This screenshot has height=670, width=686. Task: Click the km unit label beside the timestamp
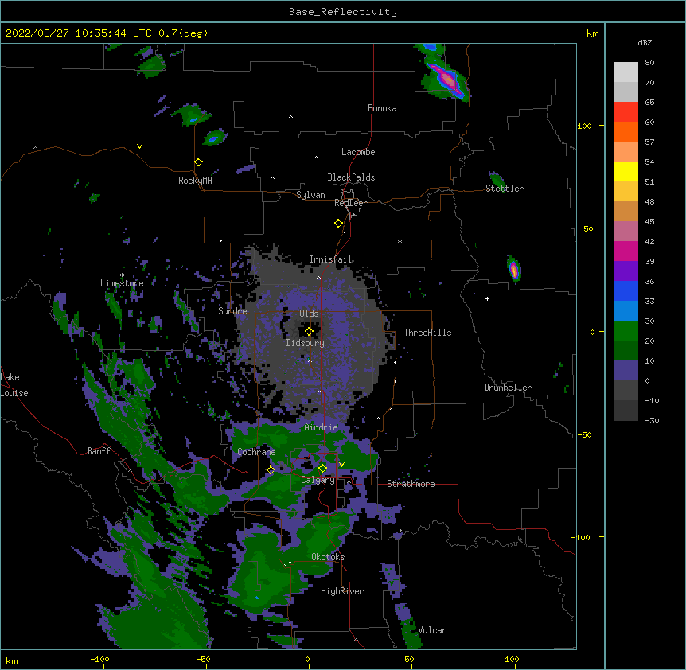point(593,33)
